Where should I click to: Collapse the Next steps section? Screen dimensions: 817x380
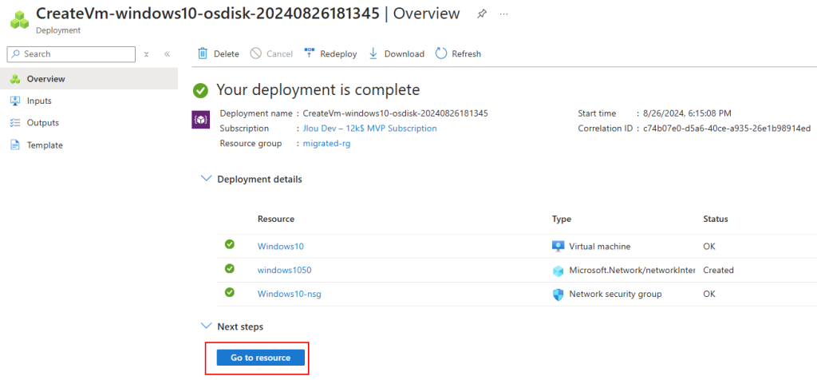205,327
